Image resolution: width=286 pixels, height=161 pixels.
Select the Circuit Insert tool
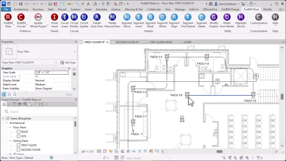click(x=64, y=21)
